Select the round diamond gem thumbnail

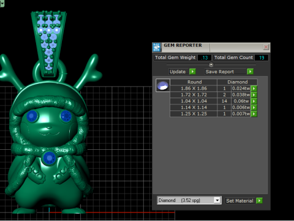pyautogui.click(x=163, y=85)
